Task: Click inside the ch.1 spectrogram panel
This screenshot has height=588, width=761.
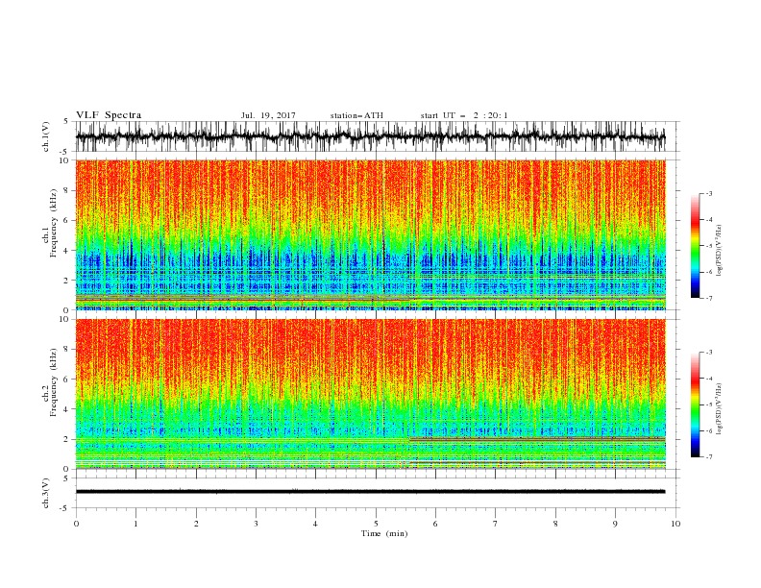Action: (x=370, y=234)
